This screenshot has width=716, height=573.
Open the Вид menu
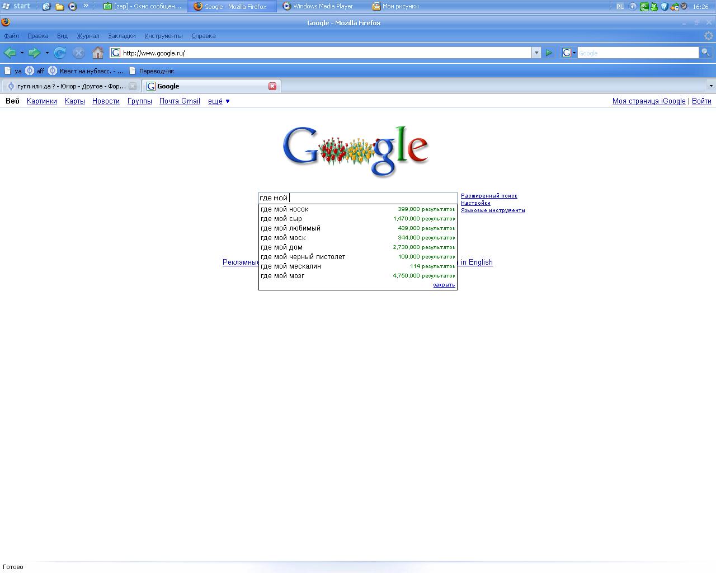(x=62, y=36)
